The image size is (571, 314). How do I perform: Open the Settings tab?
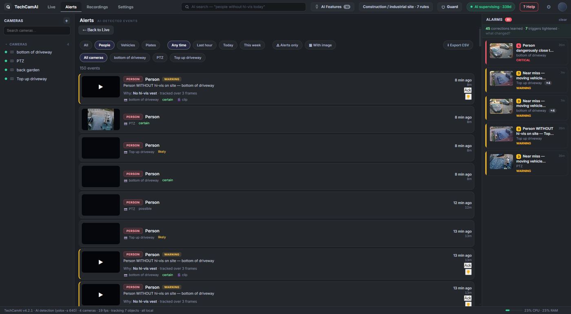[126, 7]
